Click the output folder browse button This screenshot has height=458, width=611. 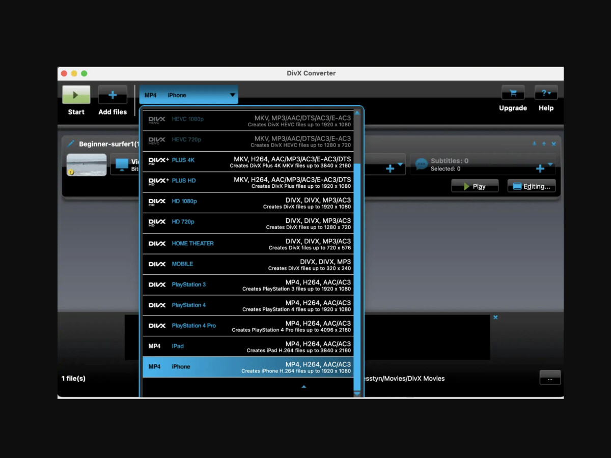549,378
